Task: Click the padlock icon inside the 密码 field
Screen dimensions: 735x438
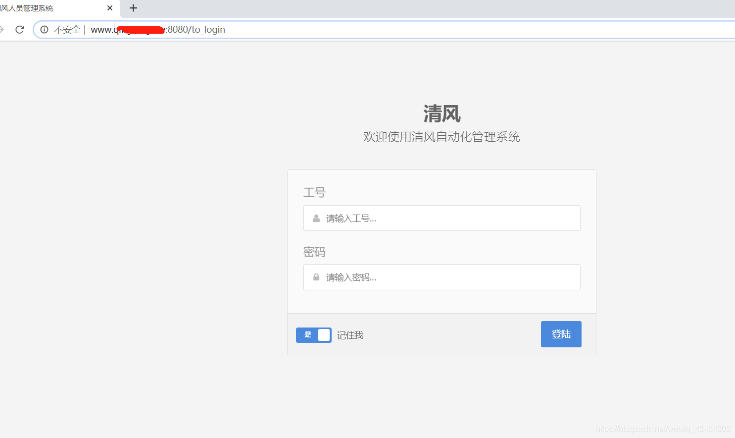Action: click(x=316, y=277)
